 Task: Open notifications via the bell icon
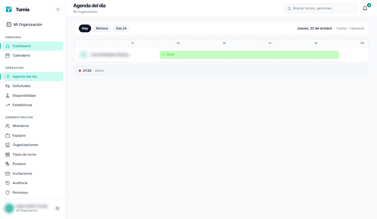click(365, 8)
